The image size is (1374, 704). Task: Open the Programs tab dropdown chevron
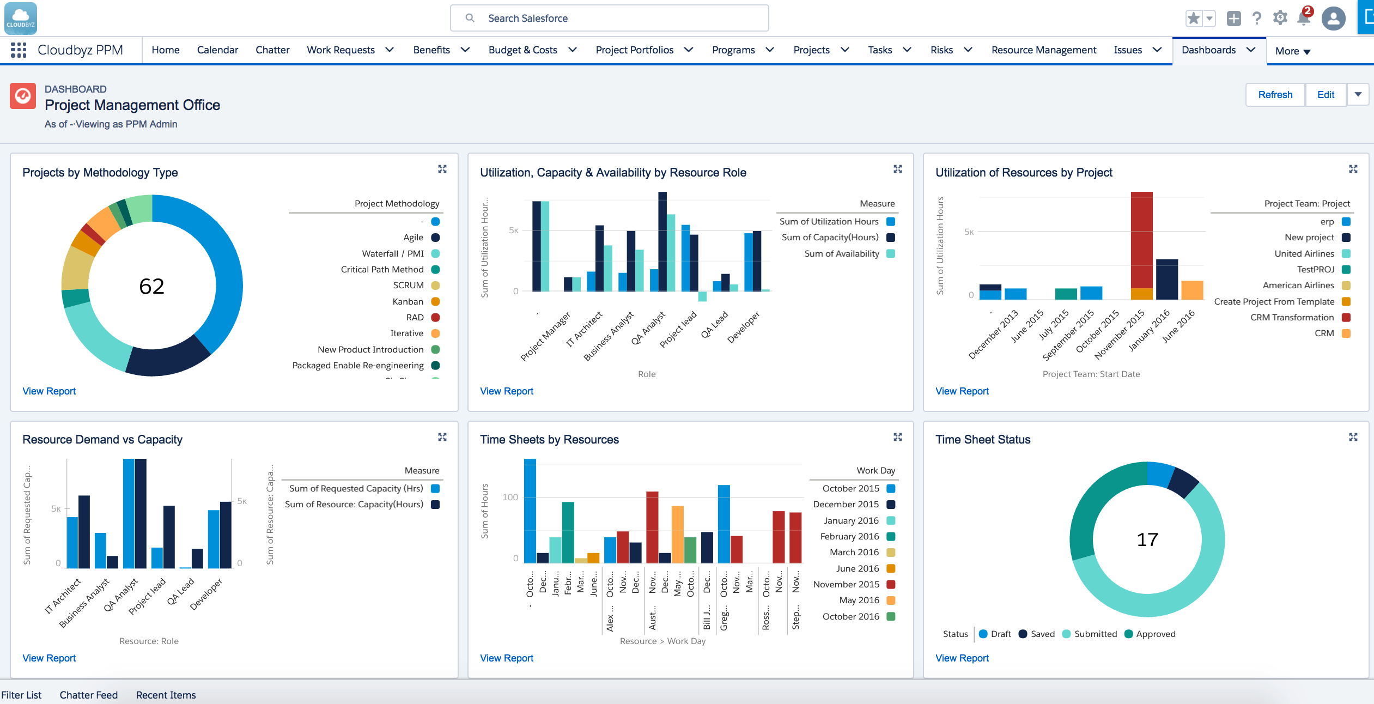(x=770, y=50)
